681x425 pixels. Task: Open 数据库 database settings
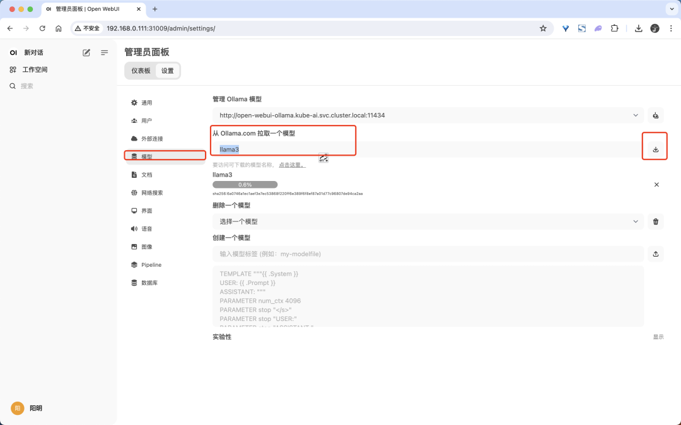165,283
